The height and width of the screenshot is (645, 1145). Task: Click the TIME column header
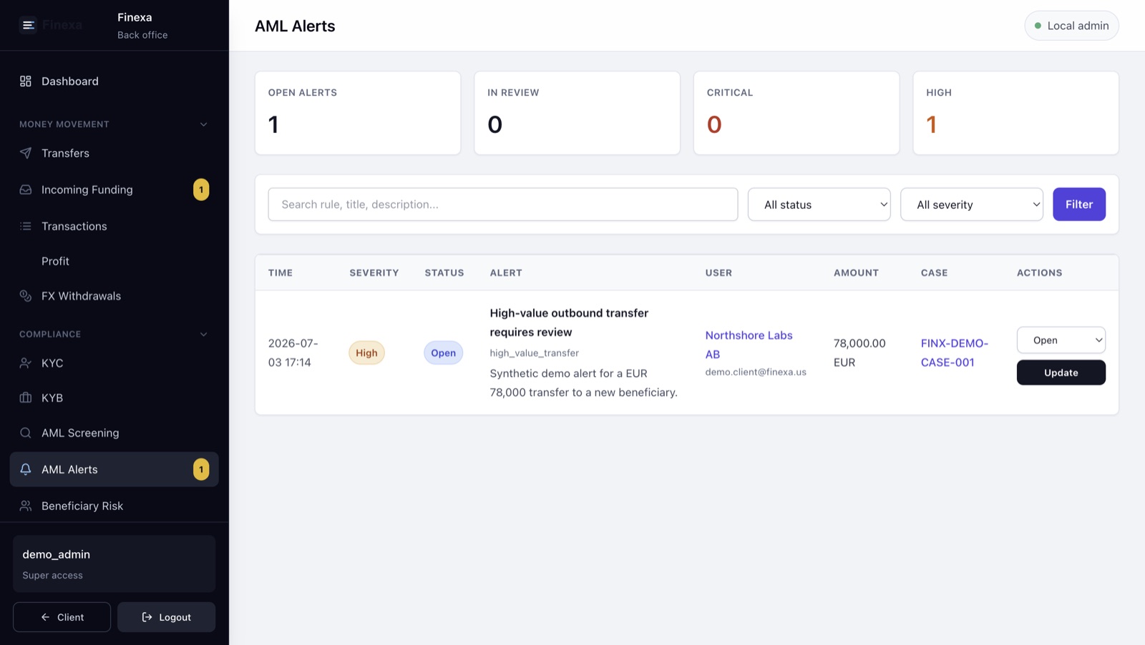[x=281, y=273]
